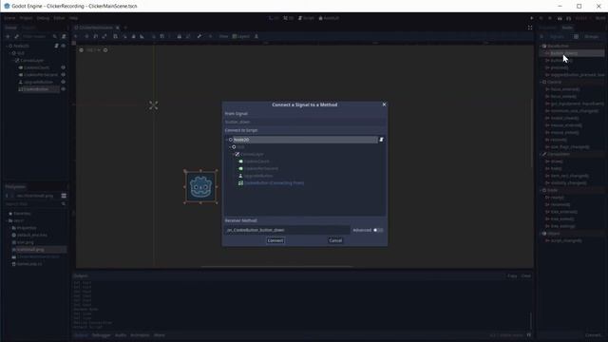Toggle visibility of Node2D in scene tree
The height and width of the screenshot is (342, 608).
pyautogui.click(x=64, y=46)
